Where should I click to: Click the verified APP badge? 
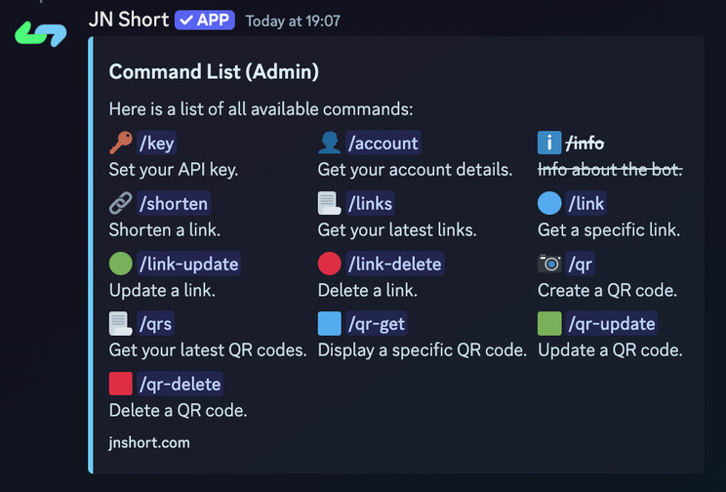pos(205,19)
